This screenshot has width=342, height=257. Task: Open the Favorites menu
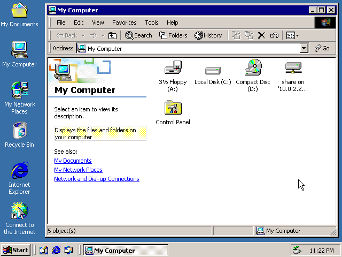coord(125,22)
